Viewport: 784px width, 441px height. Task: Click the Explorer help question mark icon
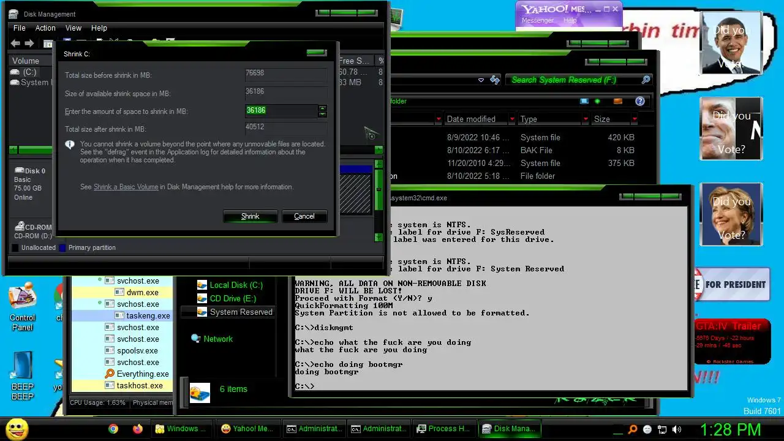pos(640,101)
